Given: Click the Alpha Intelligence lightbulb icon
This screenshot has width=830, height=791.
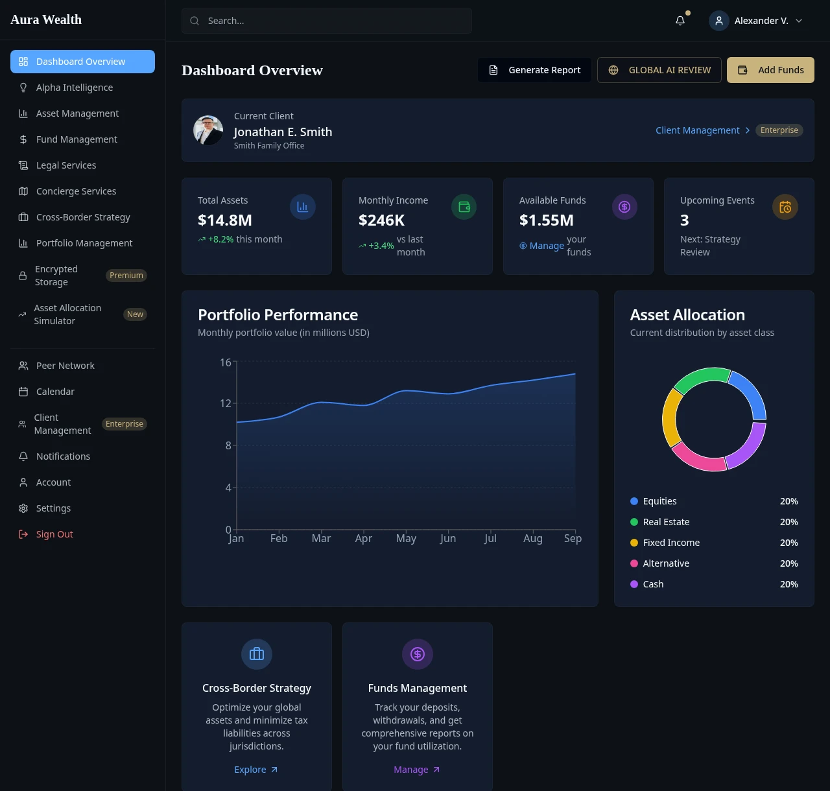Looking at the screenshot, I should pyautogui.click(x=23, y=88).
